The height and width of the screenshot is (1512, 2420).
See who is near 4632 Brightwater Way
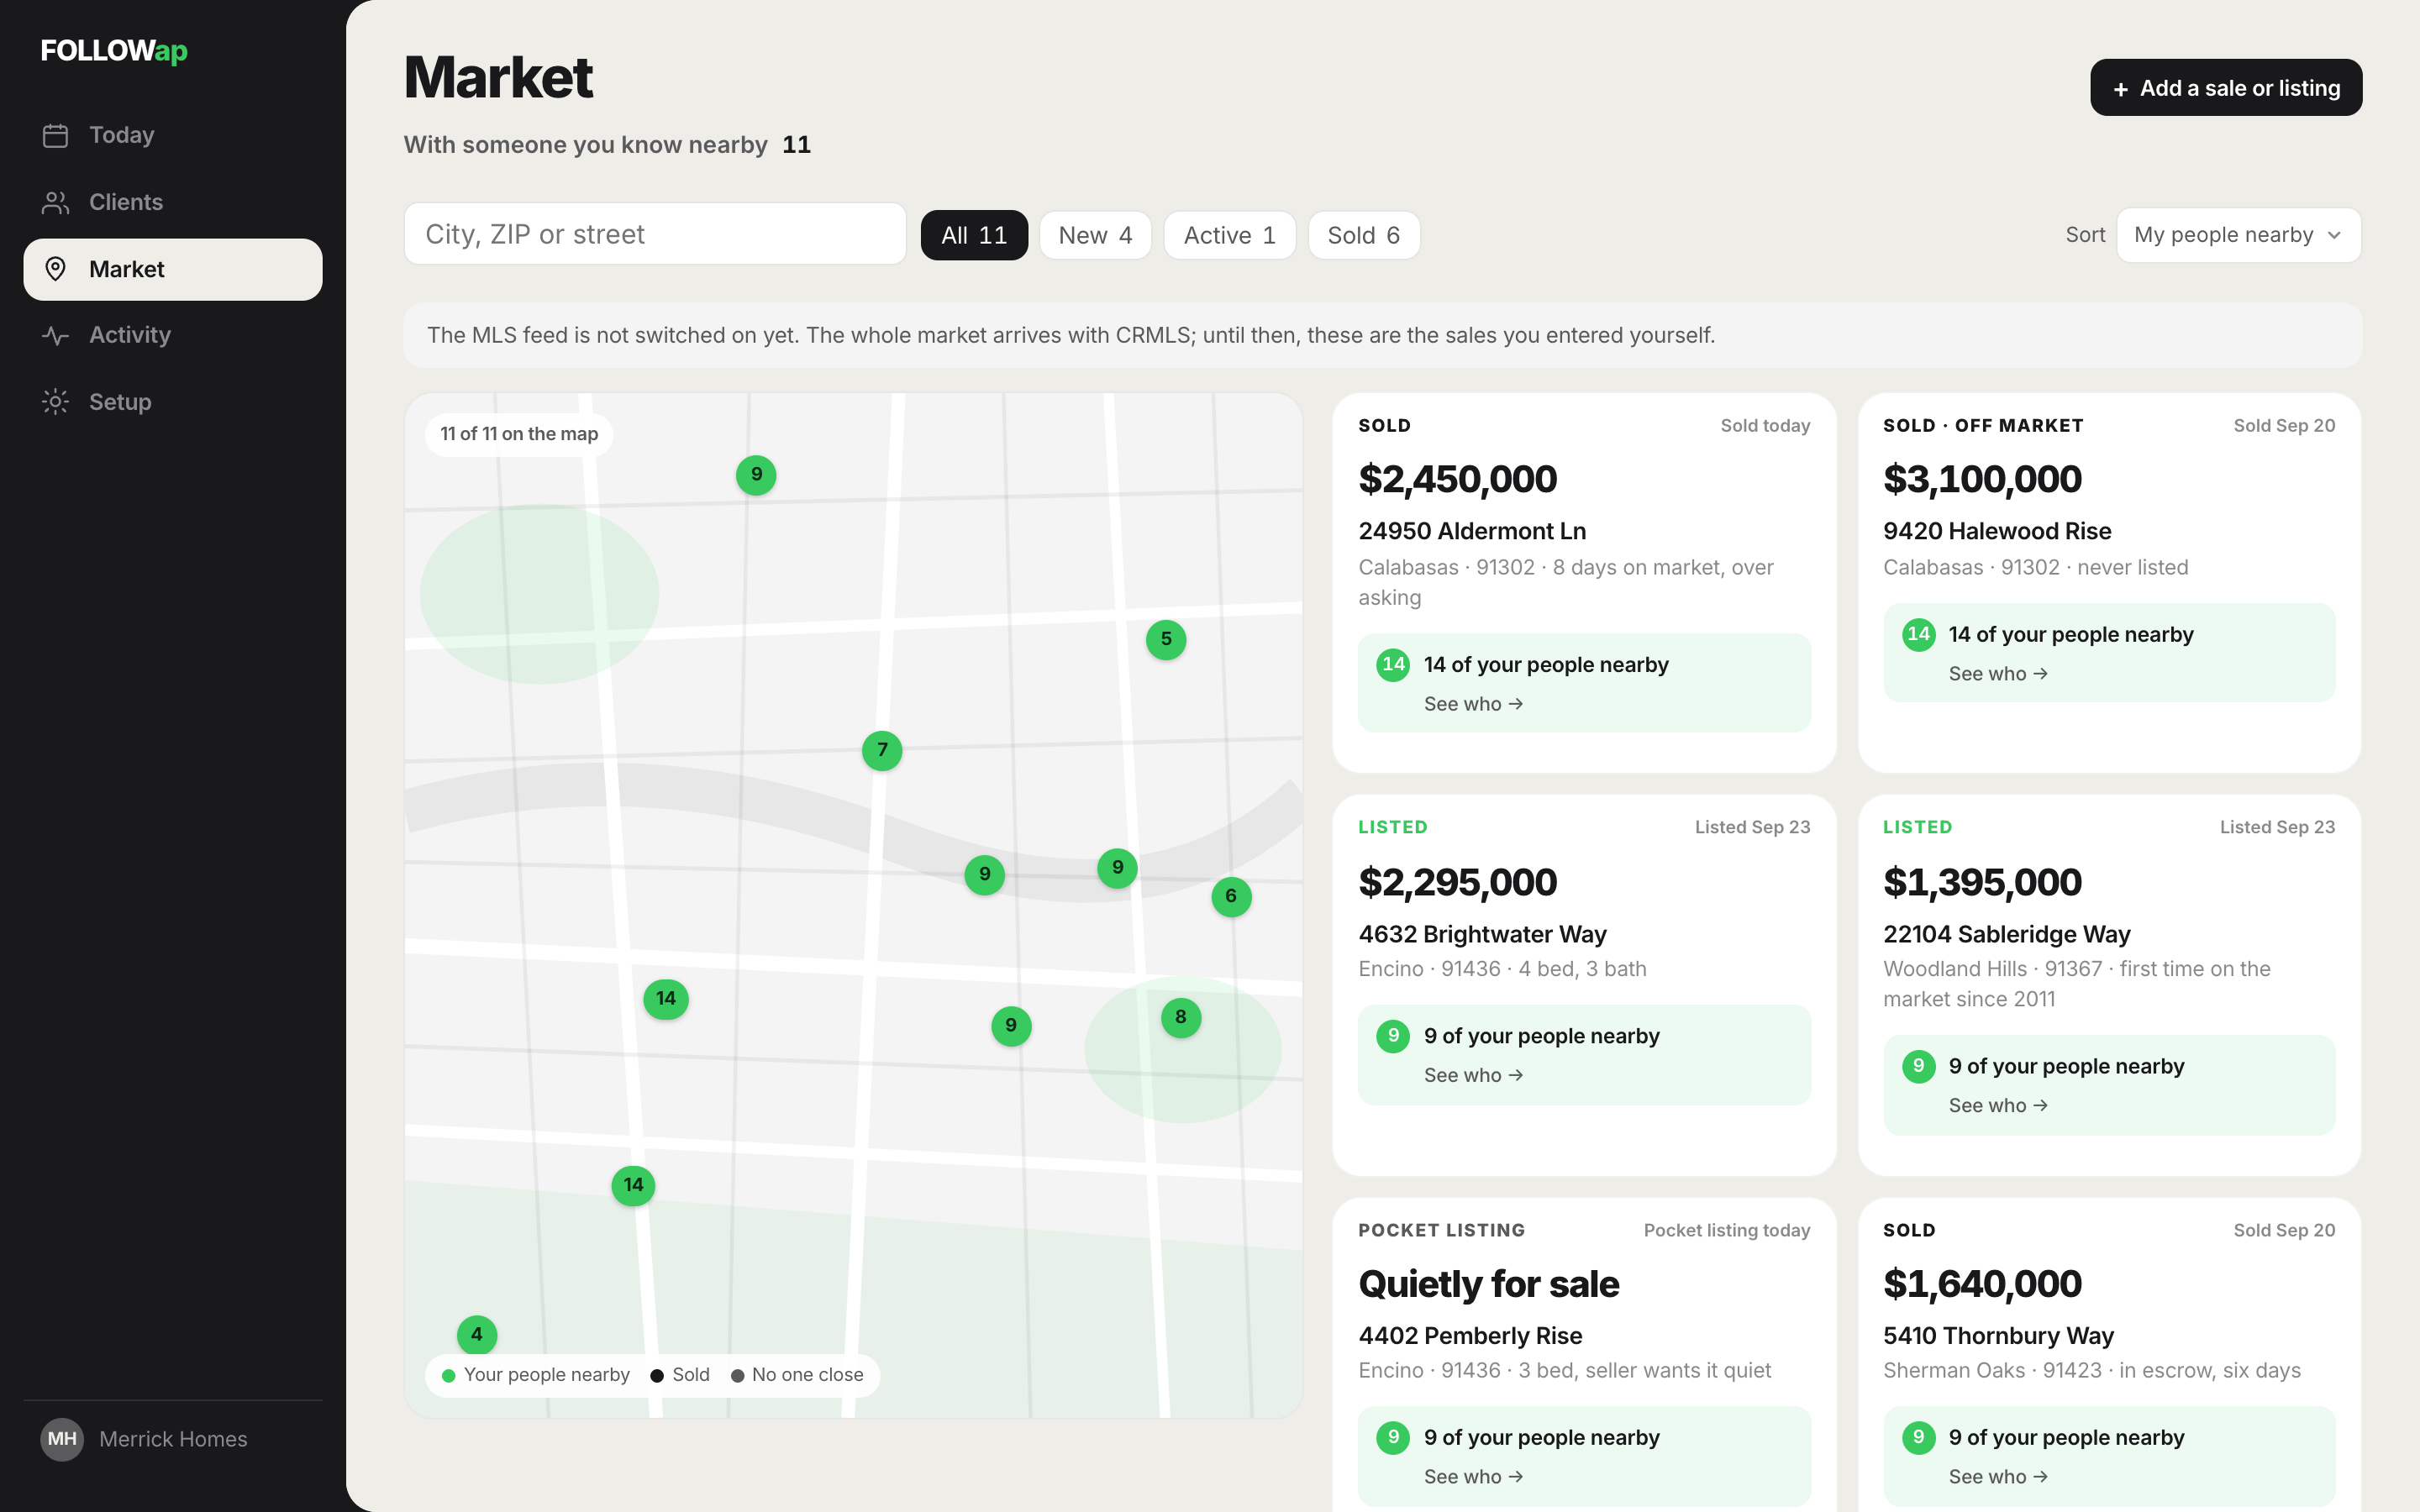[1473, 1075]
